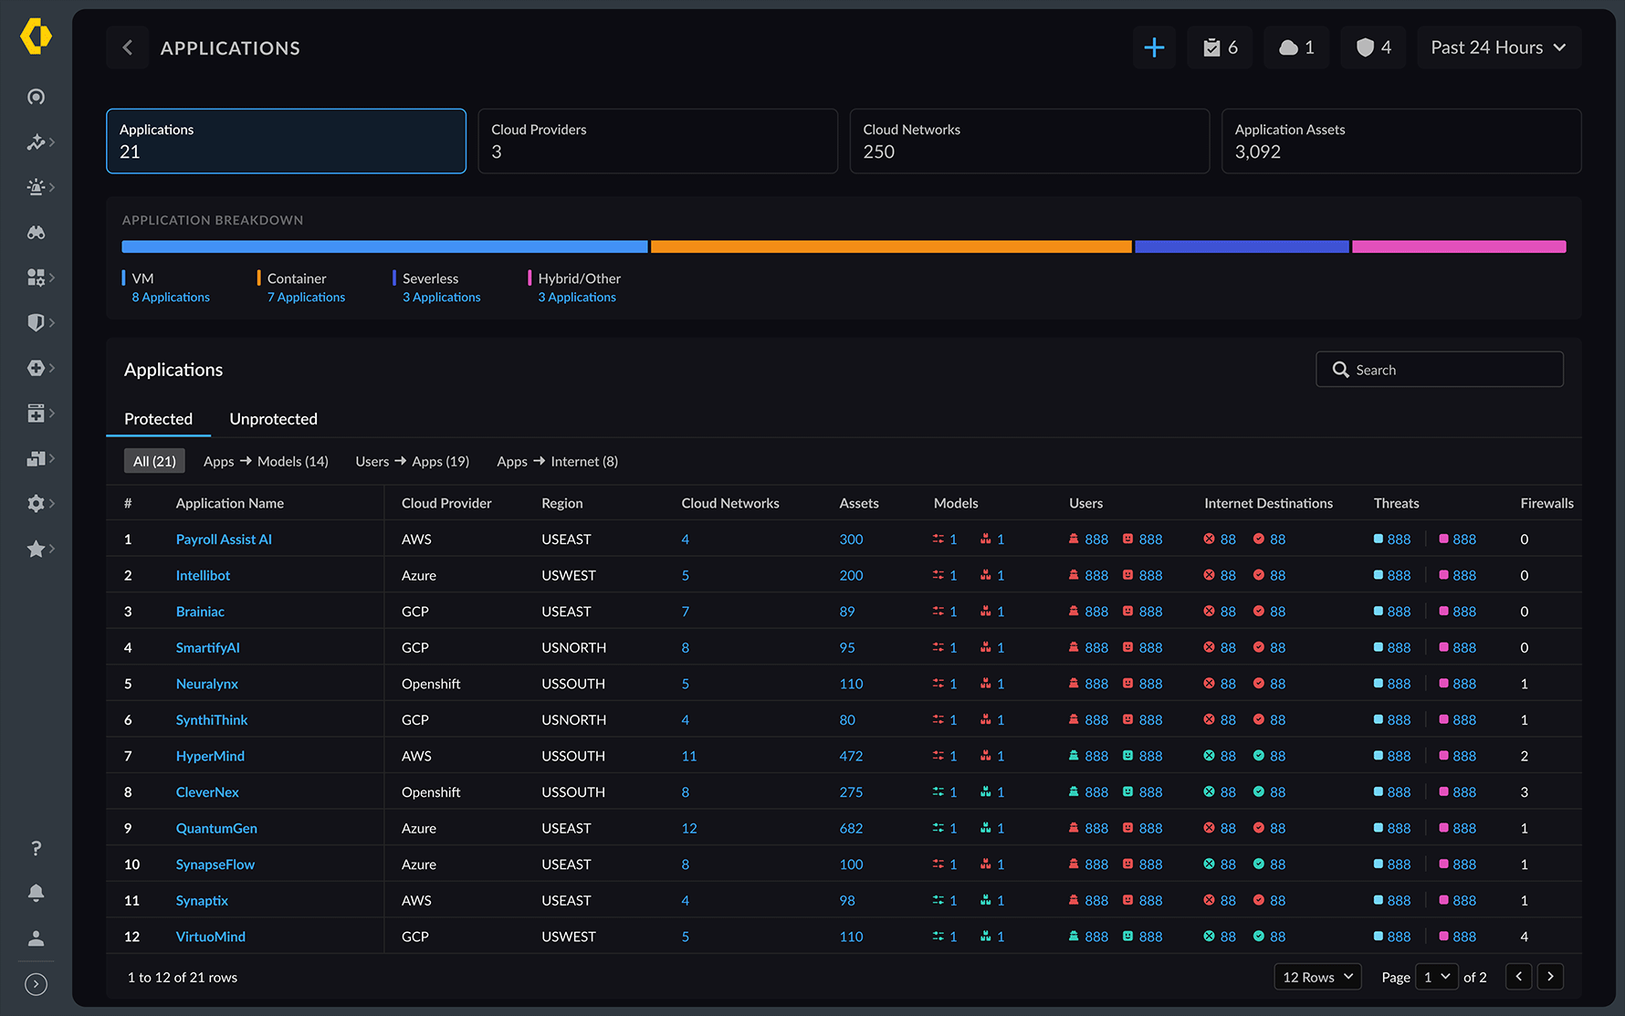The width and height of the screenshot is (1625, 1016).
Task: Select the binoculars discovery icon in sidebar
Action: click(37, 232)
